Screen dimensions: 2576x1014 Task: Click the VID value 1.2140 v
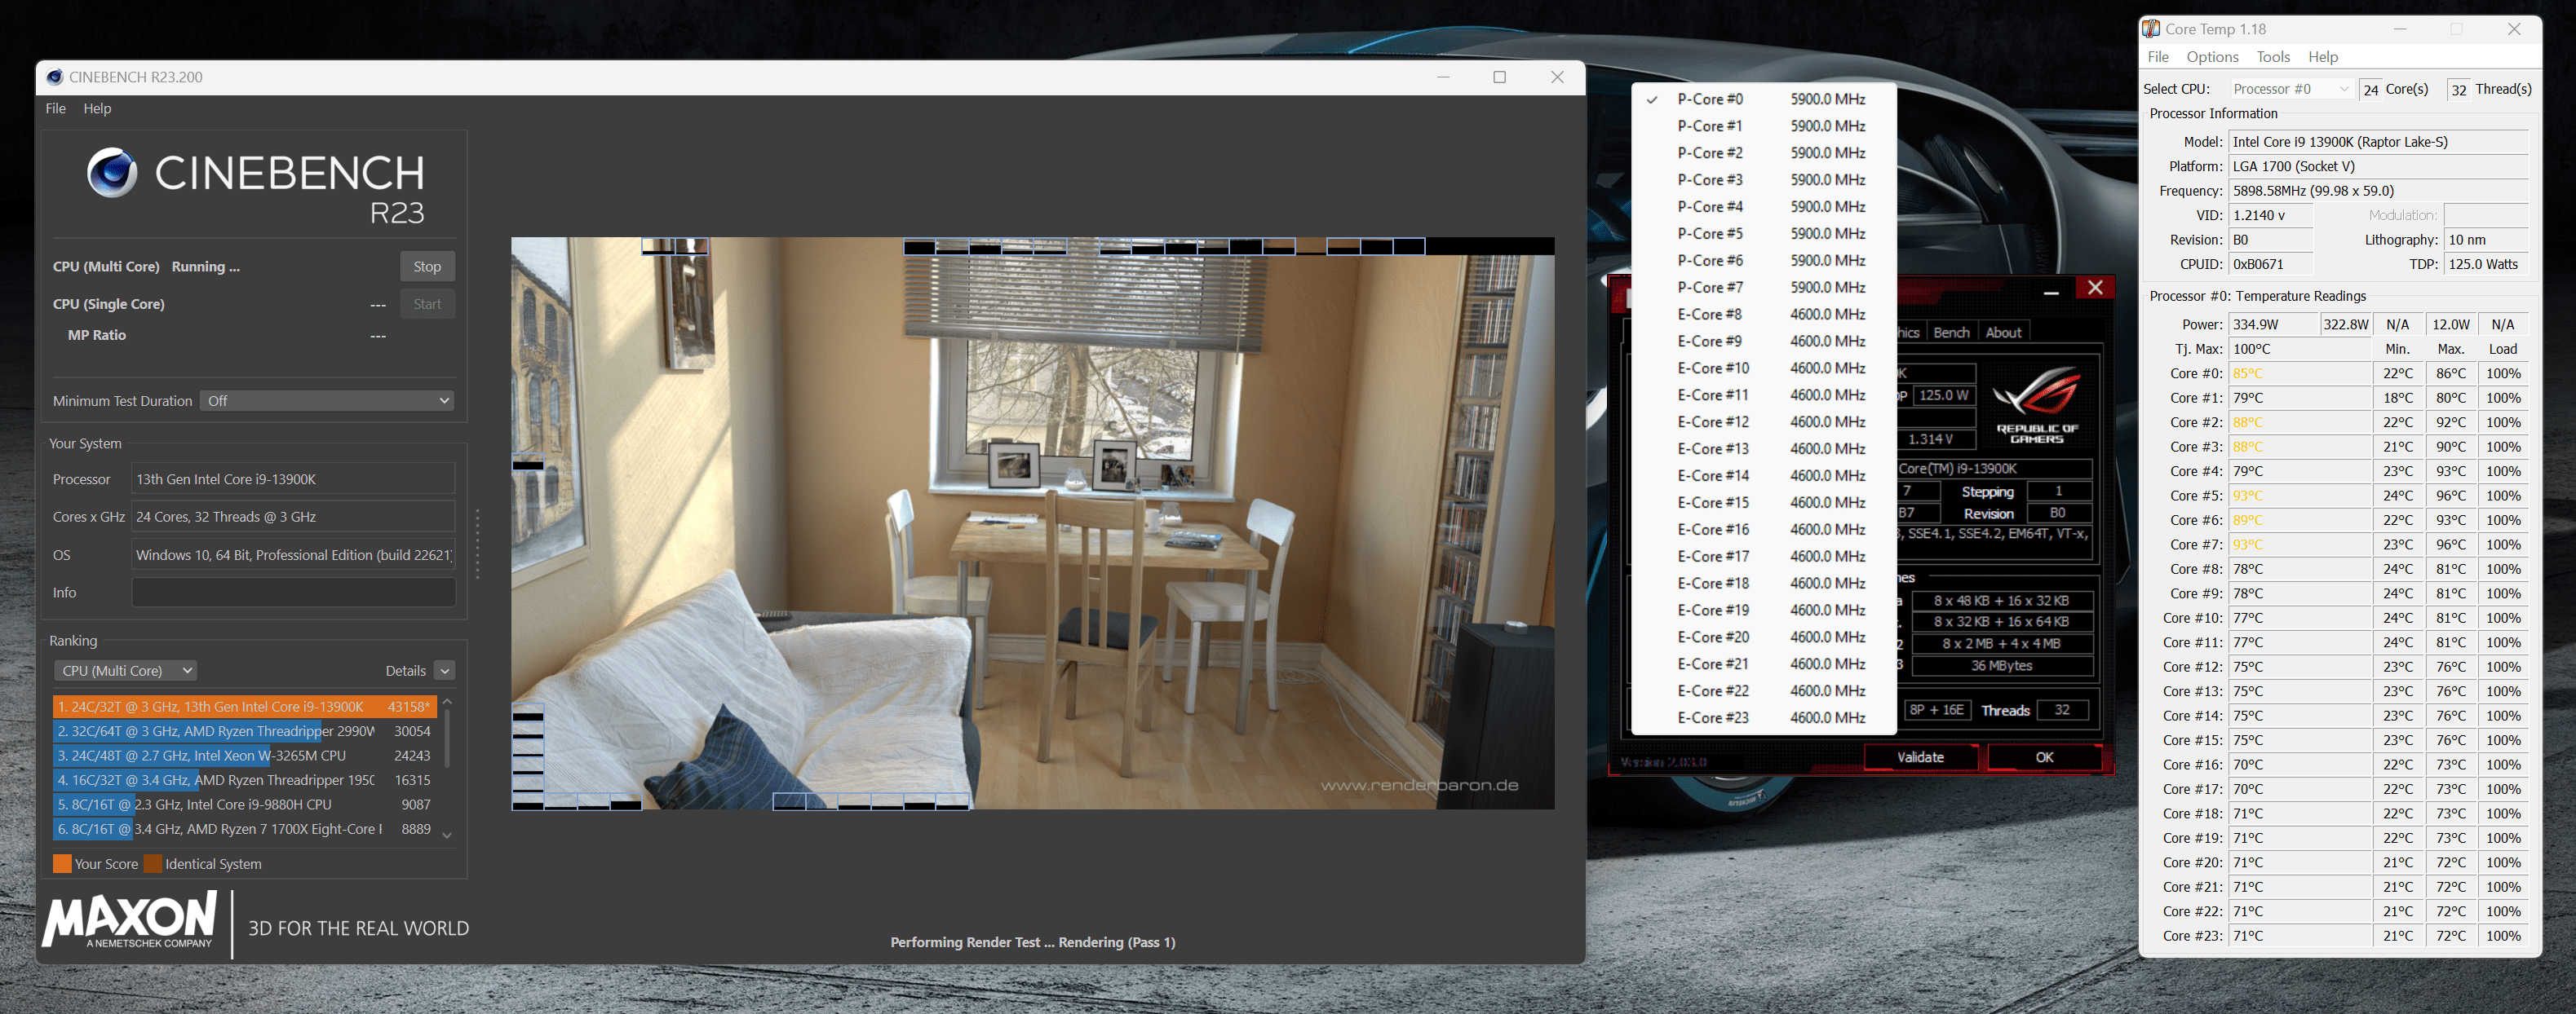[2270, 215]
